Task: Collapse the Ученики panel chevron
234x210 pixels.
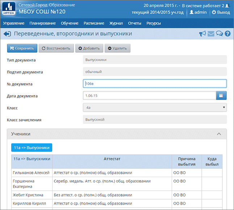Action: tap(219, 134)
